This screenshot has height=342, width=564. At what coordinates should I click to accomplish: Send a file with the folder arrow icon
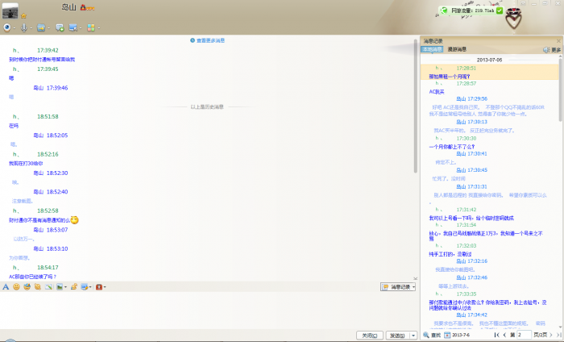(x=41, y=27)
